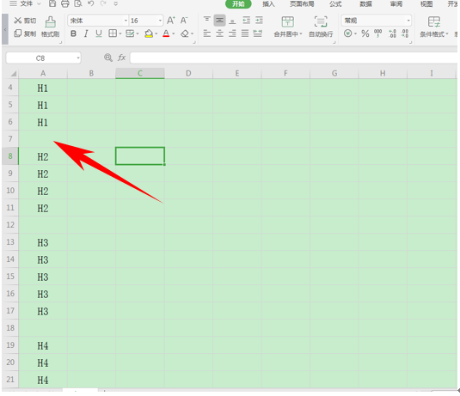This screenshot has height=396, width=460.
Task: Click the percent style icon
Action: [365, 34]
